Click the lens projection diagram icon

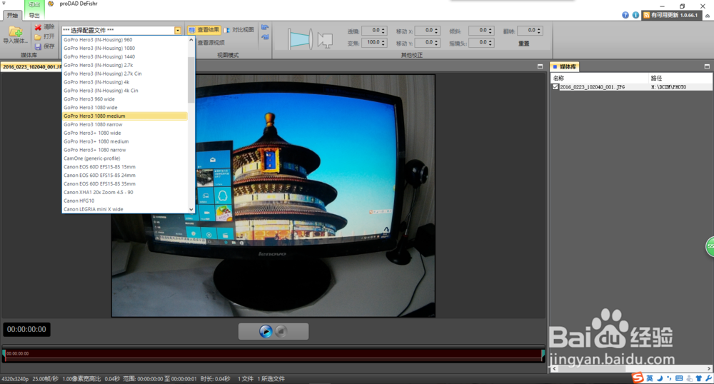coord(300,39)
